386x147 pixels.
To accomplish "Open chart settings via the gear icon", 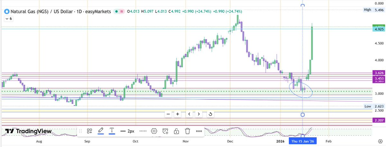I will point(380,141).
